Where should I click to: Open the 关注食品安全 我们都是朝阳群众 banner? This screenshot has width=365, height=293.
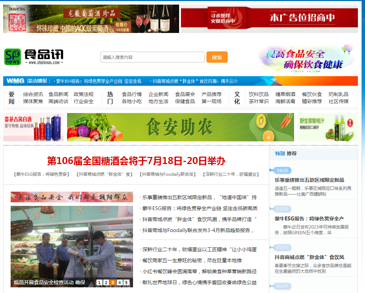[x=72, y=197]
